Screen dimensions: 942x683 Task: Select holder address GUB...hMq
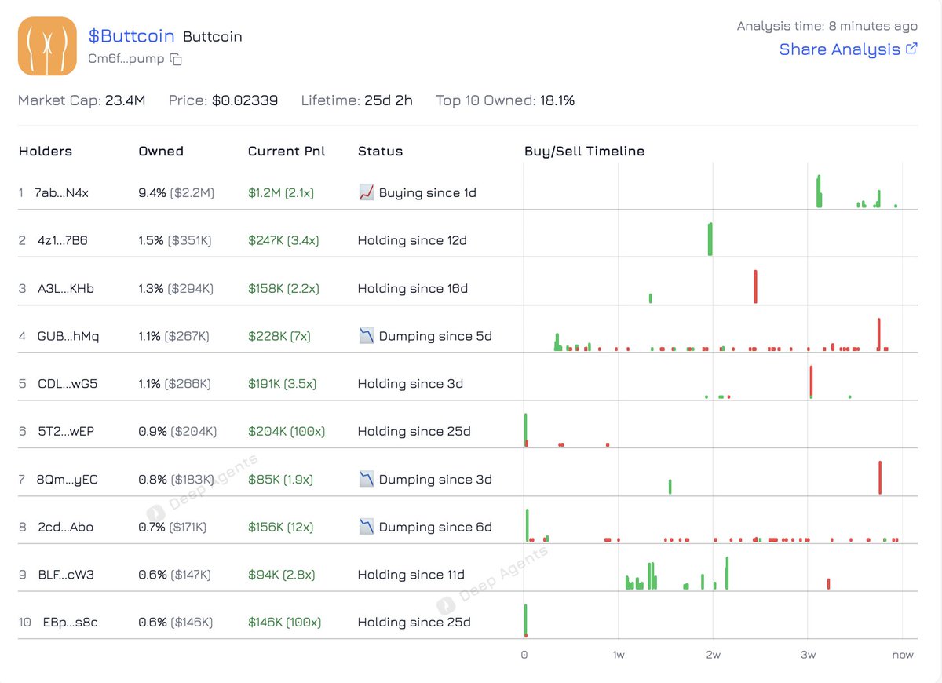coord(68,337)
